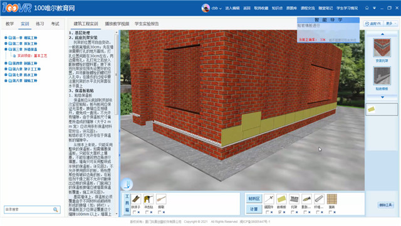
Task: Open the 学生实验报告 tab
Action: (147, 24)
